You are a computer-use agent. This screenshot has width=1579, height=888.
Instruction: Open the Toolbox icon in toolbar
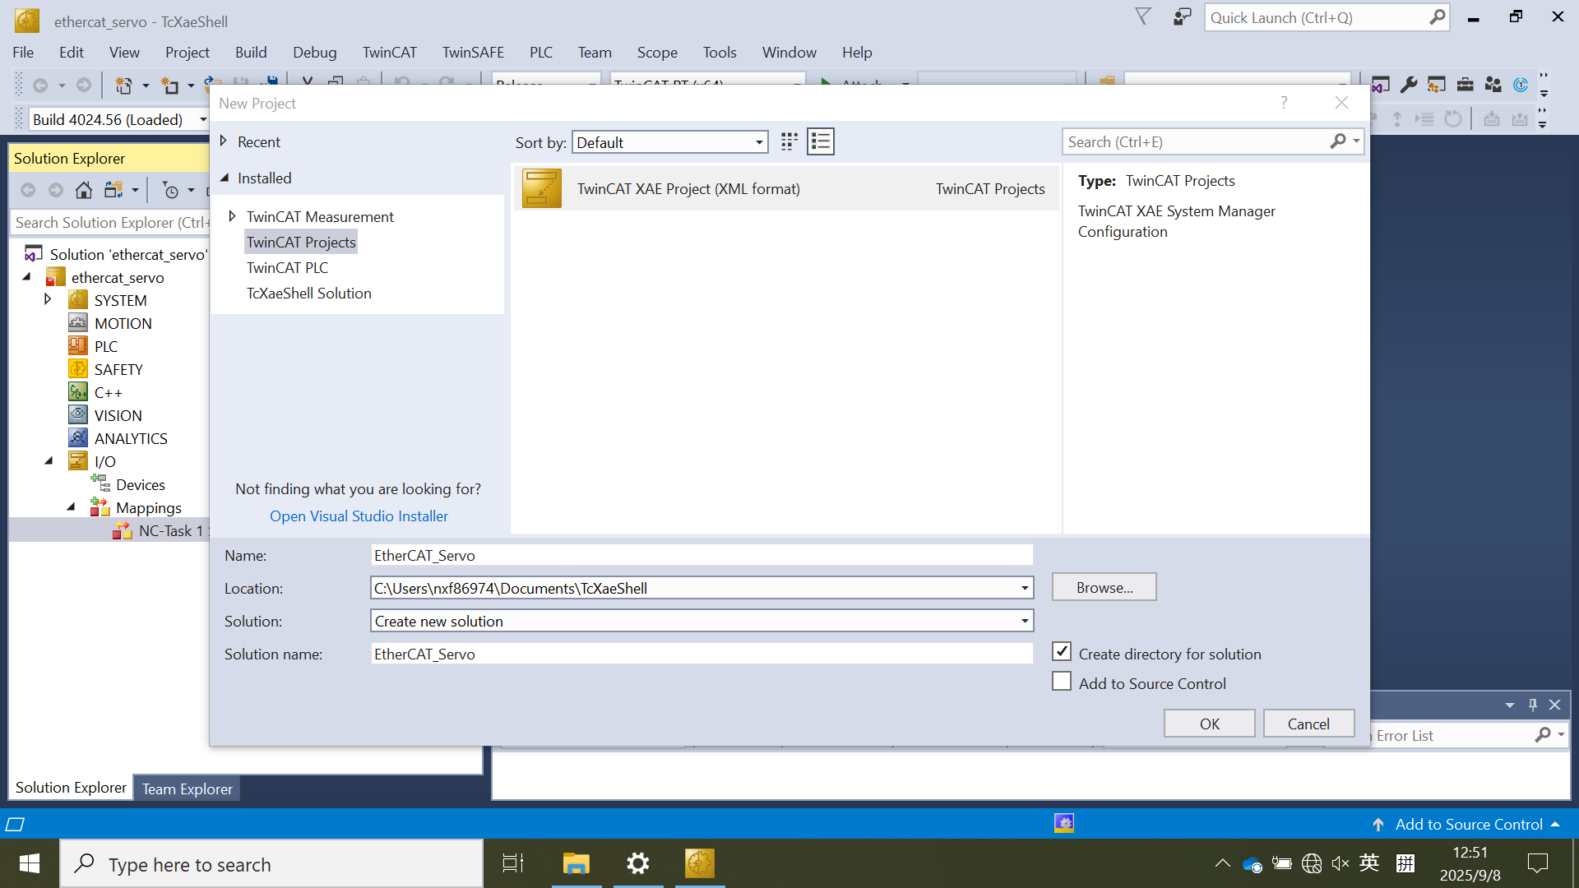pyautogui.click(x=1465, y=85)
